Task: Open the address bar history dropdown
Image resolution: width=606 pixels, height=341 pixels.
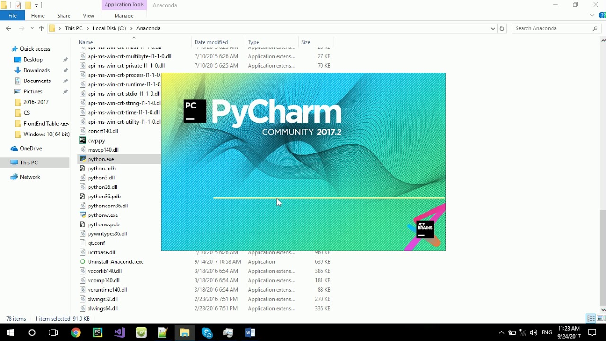Action: point(493,28)
